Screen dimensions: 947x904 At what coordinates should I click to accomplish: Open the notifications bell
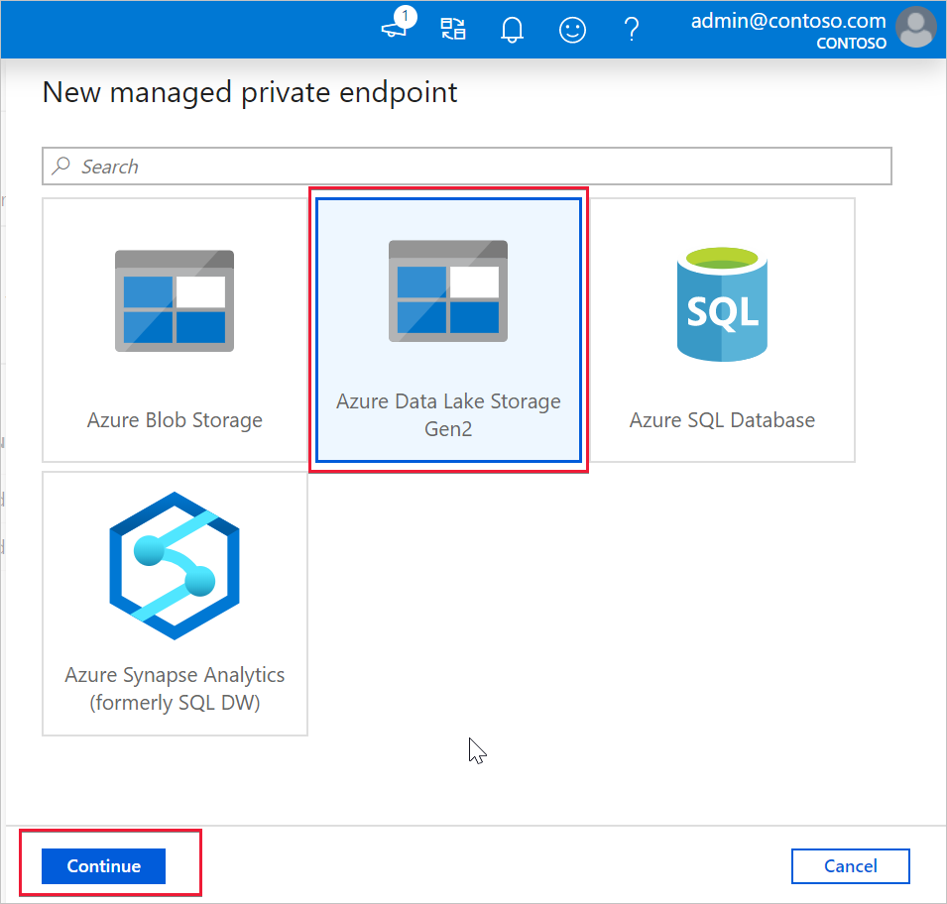[x=512, y=29]
